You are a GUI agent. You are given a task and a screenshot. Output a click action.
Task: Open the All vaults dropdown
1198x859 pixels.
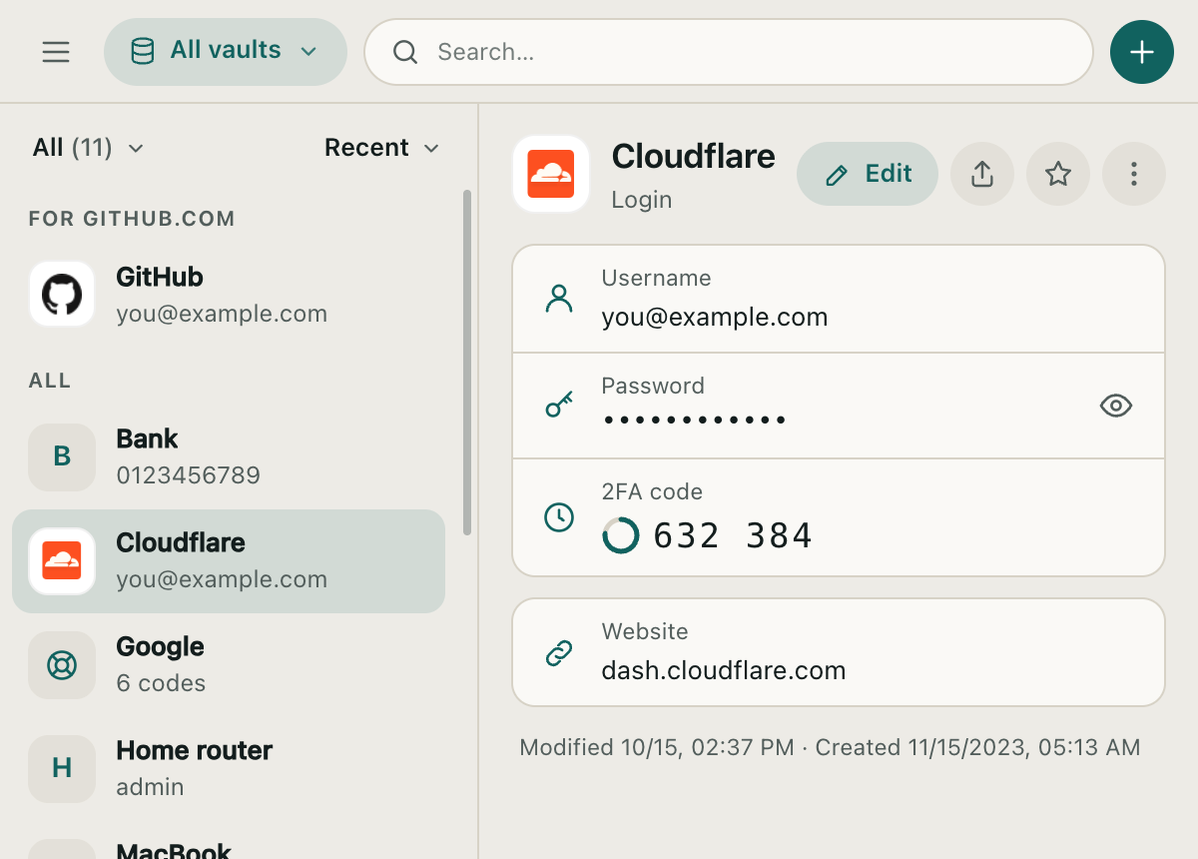click(x=226, y=51)
